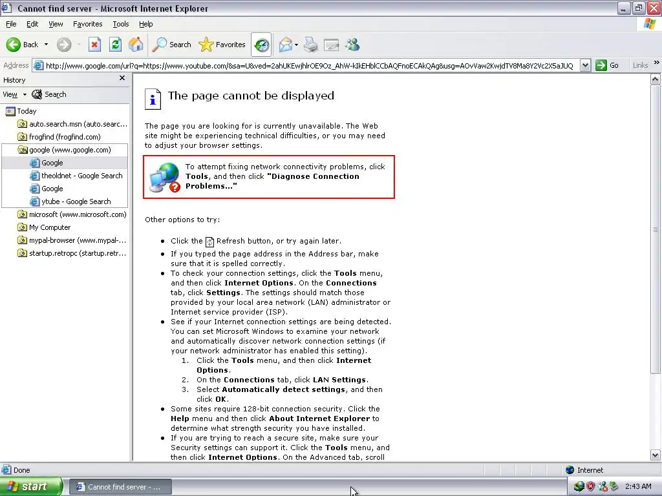Open the Search toolbar button
The height and width of the screenshot is (496, 662).
pos(172,45)
